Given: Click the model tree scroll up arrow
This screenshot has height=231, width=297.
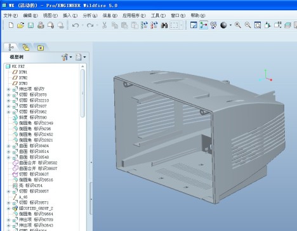Looking at the screenshot, I should tap(82, 66).
